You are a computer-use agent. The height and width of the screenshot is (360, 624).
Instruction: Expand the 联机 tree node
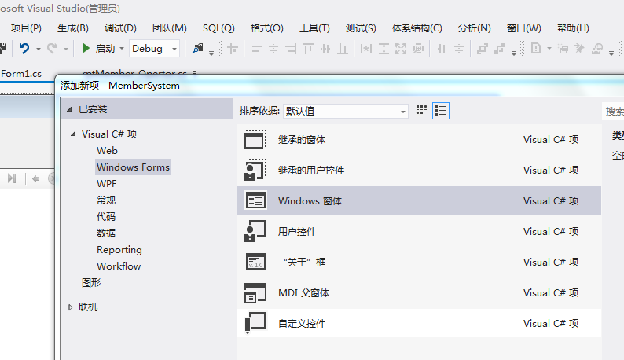click(70, 307)
